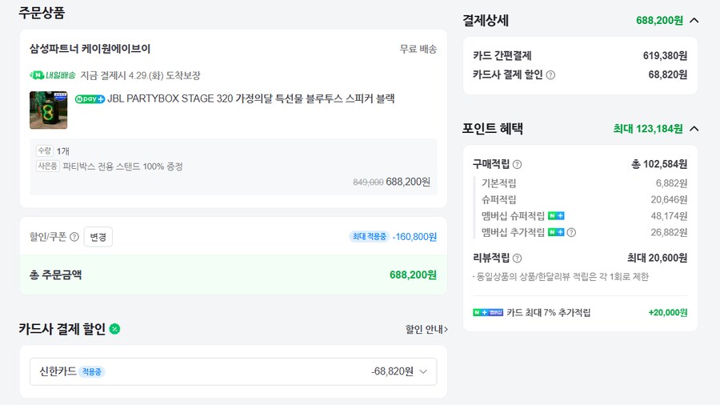The height and width of the screenshot is (405, 720).
Task: Open help icon next to 멤버십 추가적립
Action: pos(571,232)
